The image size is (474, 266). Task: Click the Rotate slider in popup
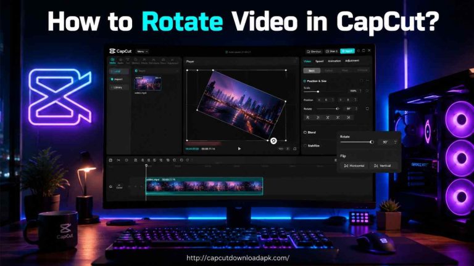pyautogui.click(x=357, y=142)
